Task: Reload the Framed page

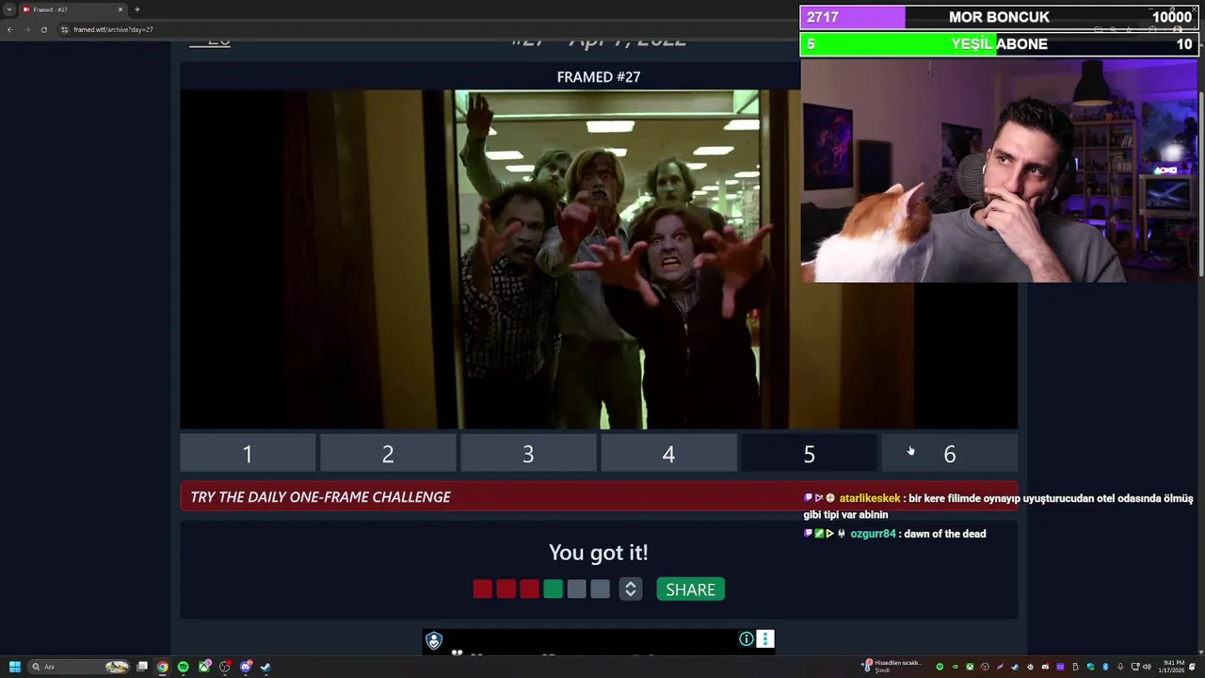Action: (43, 29)
